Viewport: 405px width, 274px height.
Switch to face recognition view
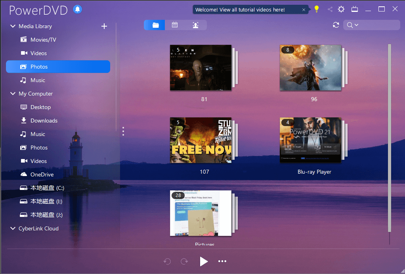pyautogui.click(x=195, y=24)
